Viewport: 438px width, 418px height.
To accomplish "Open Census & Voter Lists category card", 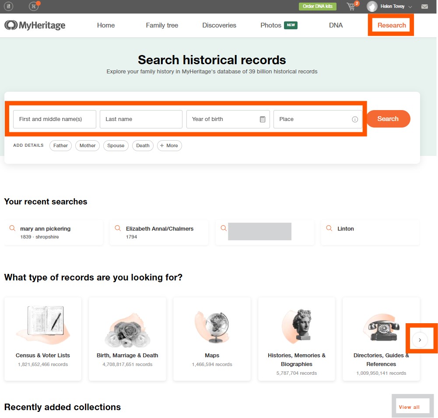I will coord(43,339).
